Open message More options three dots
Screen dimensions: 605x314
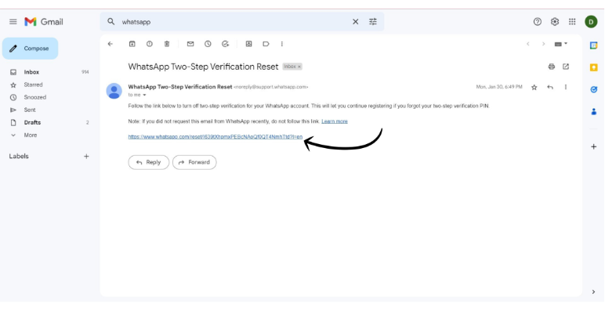click(566, 87)
